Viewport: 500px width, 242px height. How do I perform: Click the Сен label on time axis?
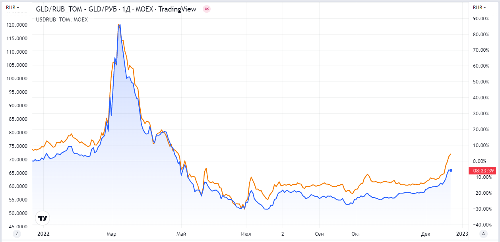tap(319, 234)
